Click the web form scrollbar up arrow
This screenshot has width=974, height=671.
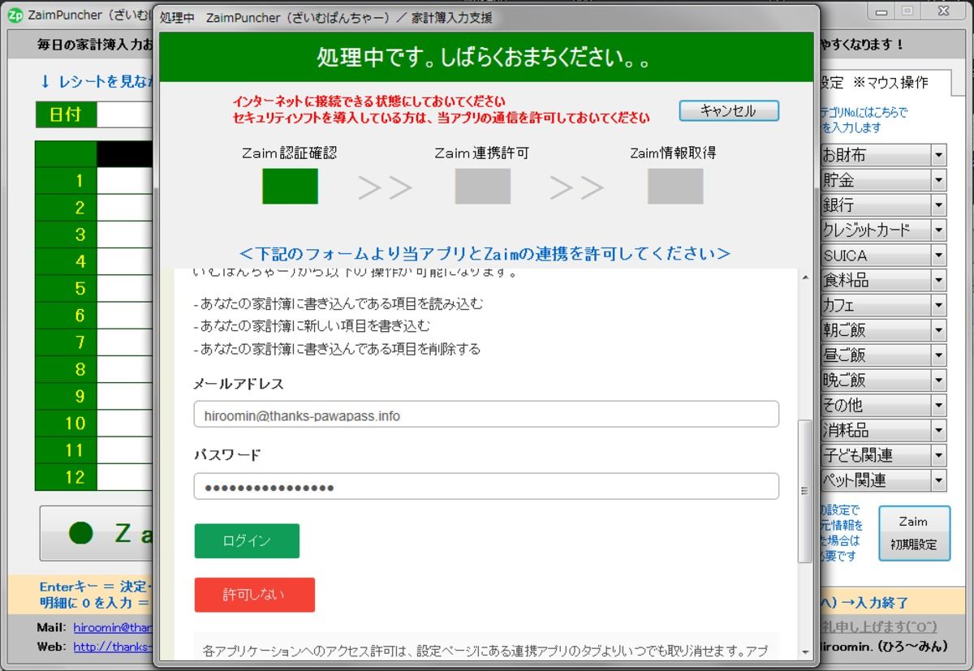coord(804,277)
